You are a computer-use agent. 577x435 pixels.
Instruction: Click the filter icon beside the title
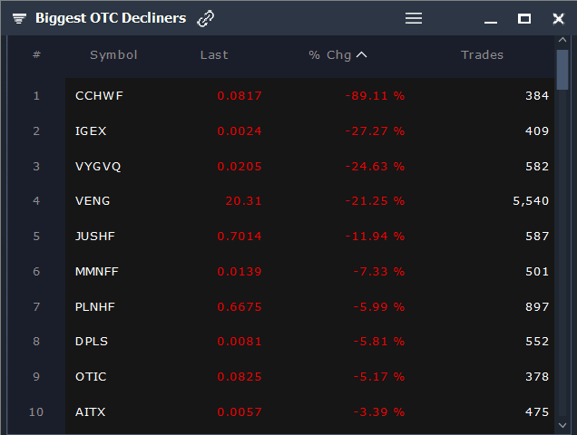pos(19,18)
